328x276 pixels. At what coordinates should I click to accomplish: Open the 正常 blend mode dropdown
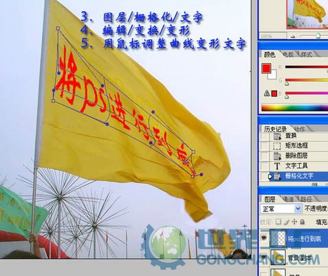pos(281,209)
